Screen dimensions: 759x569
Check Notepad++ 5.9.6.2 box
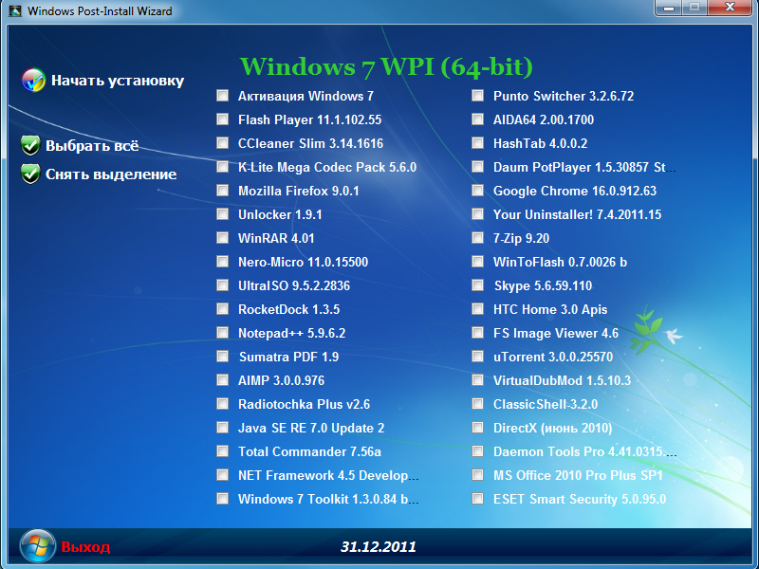(222, 333)
